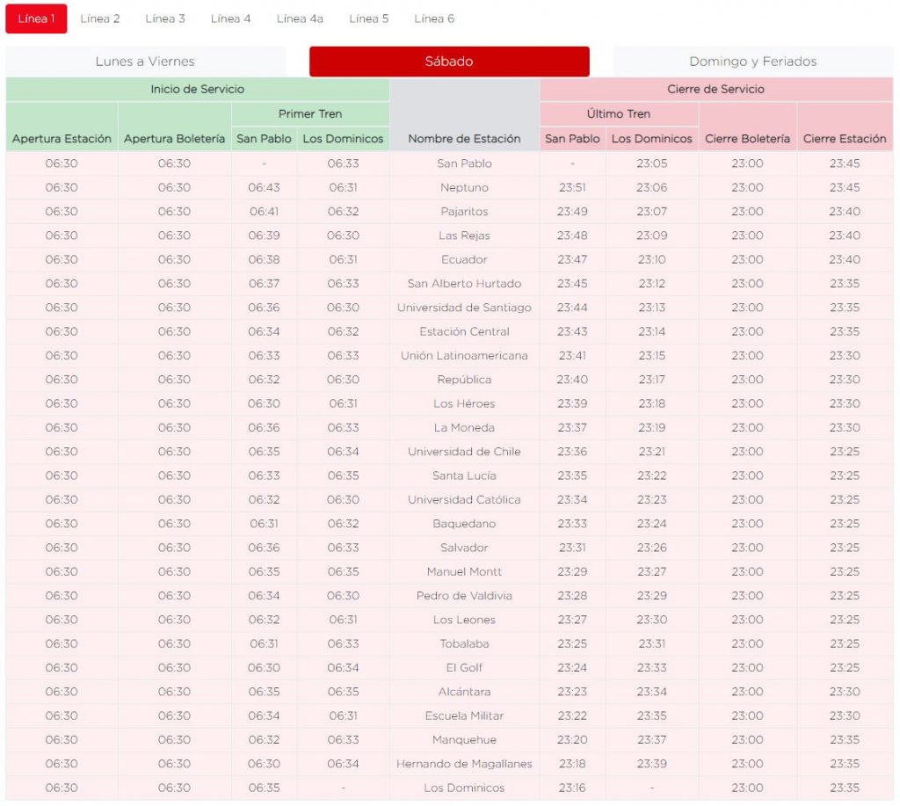Image resolution: width=900 pixels, height=806 pixels.
Task: Select the Tobalaba station name
Action: click(464, 644)
